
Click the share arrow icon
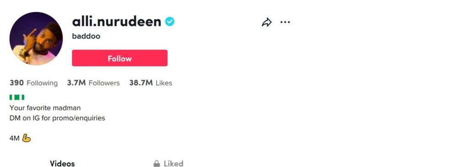[x=267, y=22]
